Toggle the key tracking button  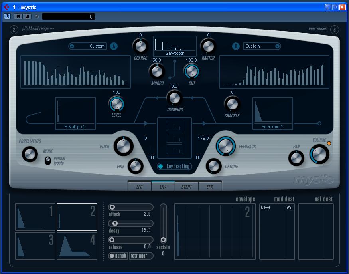coord(174,166)
